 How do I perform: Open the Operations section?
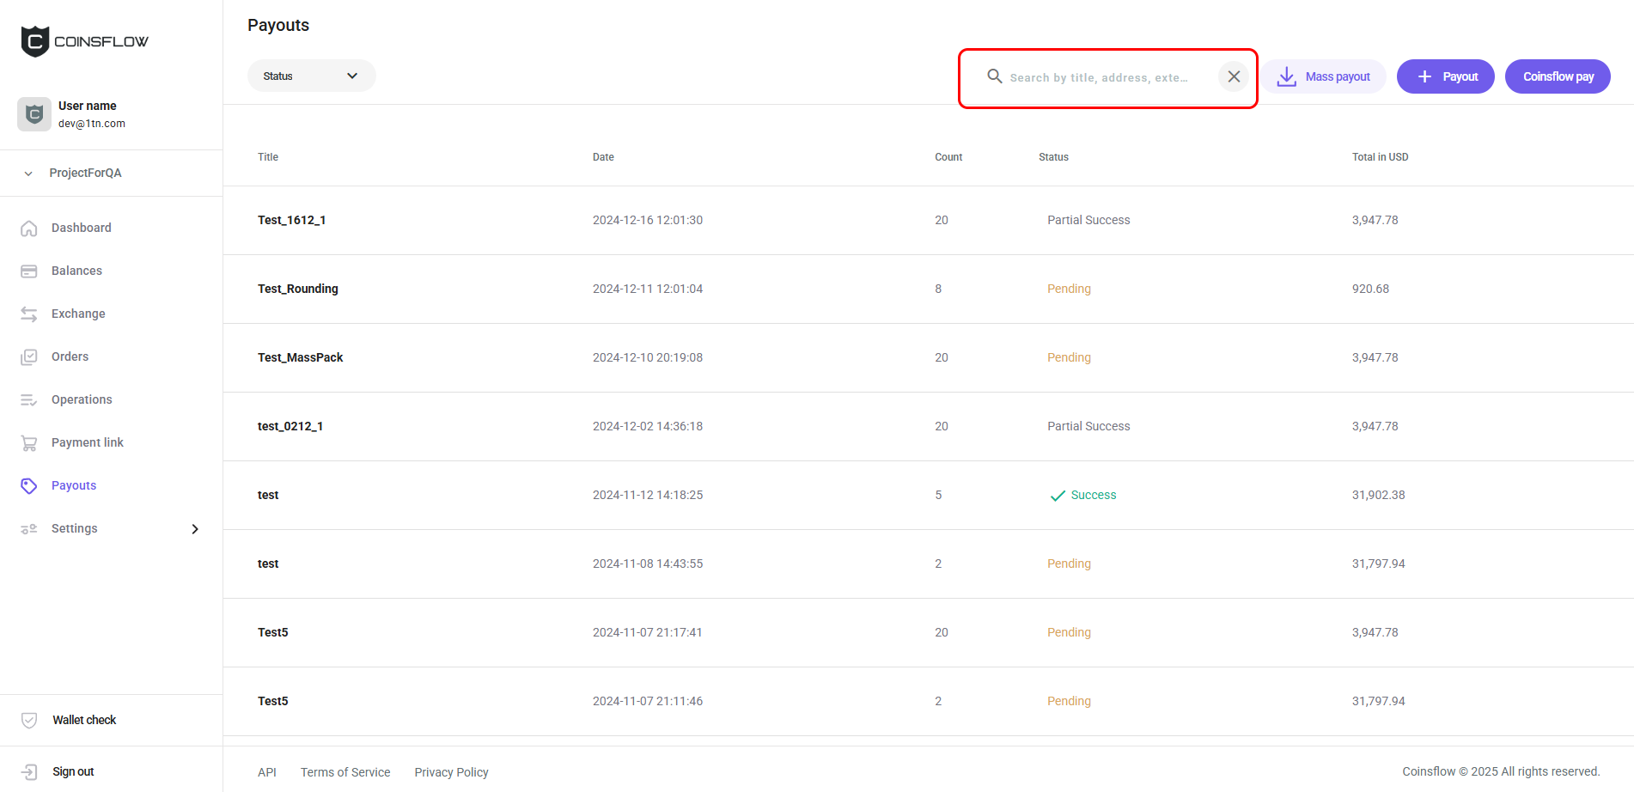[x=29, y=399]
